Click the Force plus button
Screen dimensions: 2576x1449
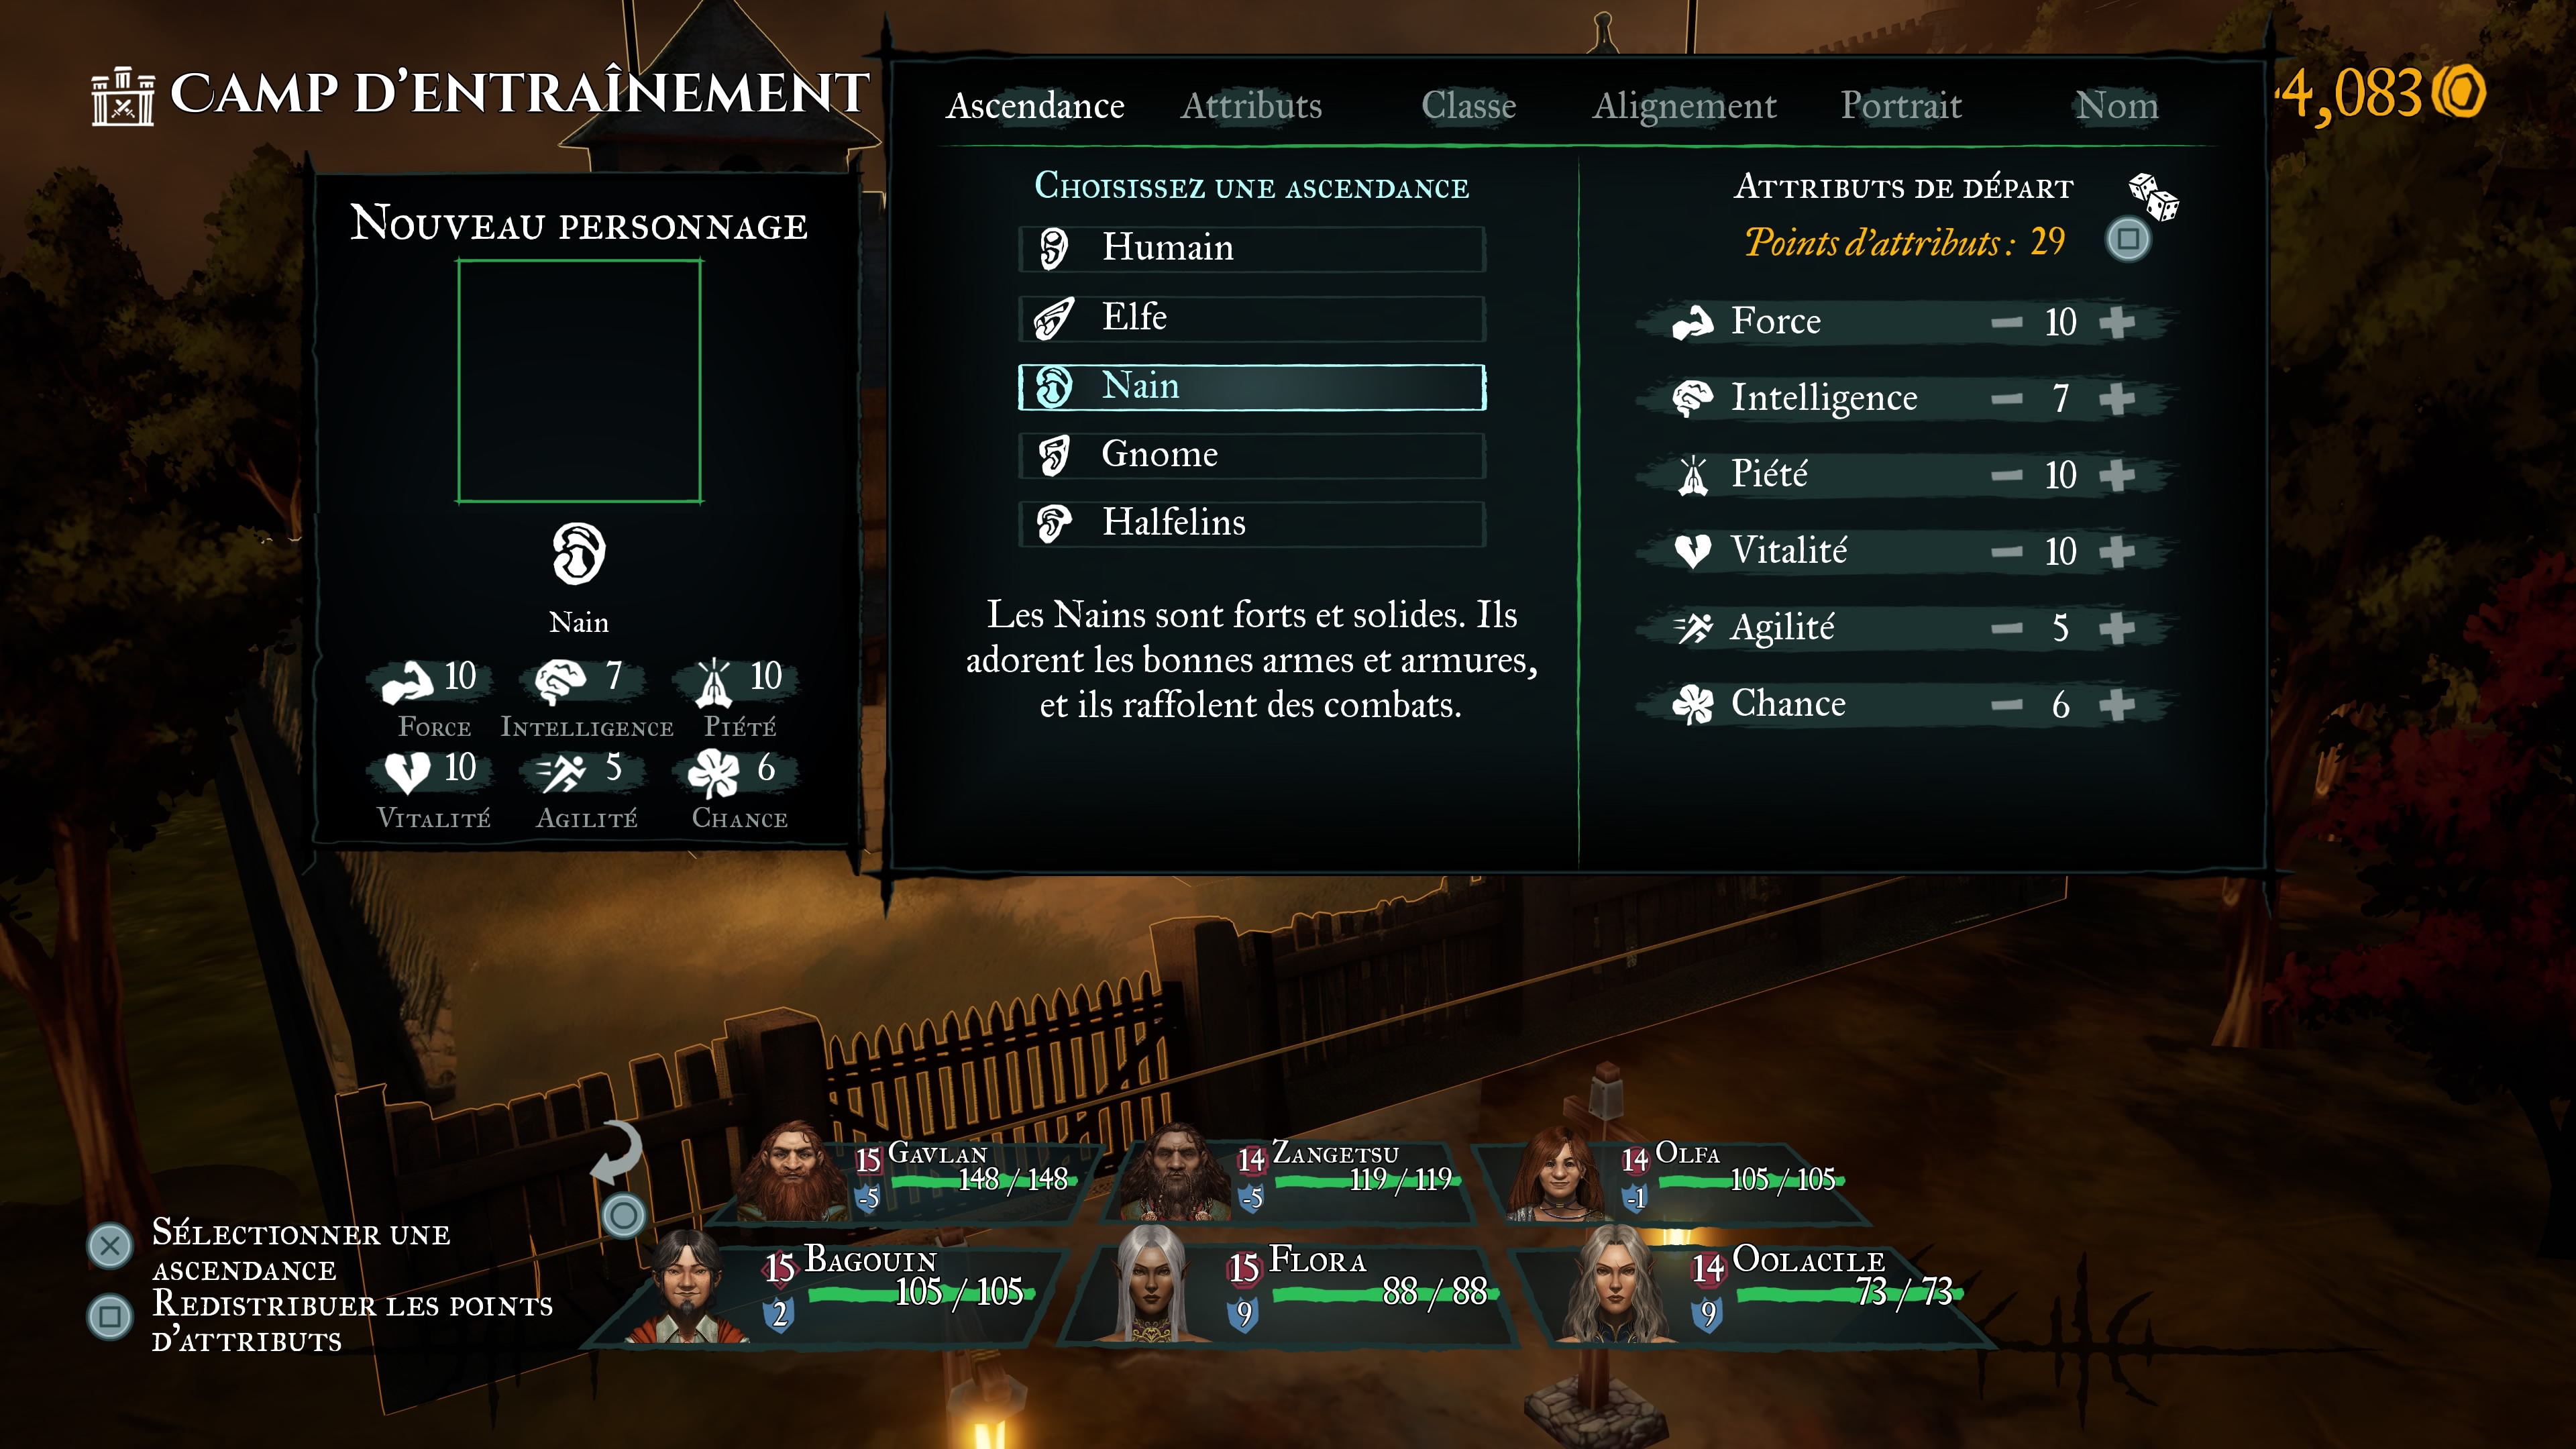tap(2117, 322)
